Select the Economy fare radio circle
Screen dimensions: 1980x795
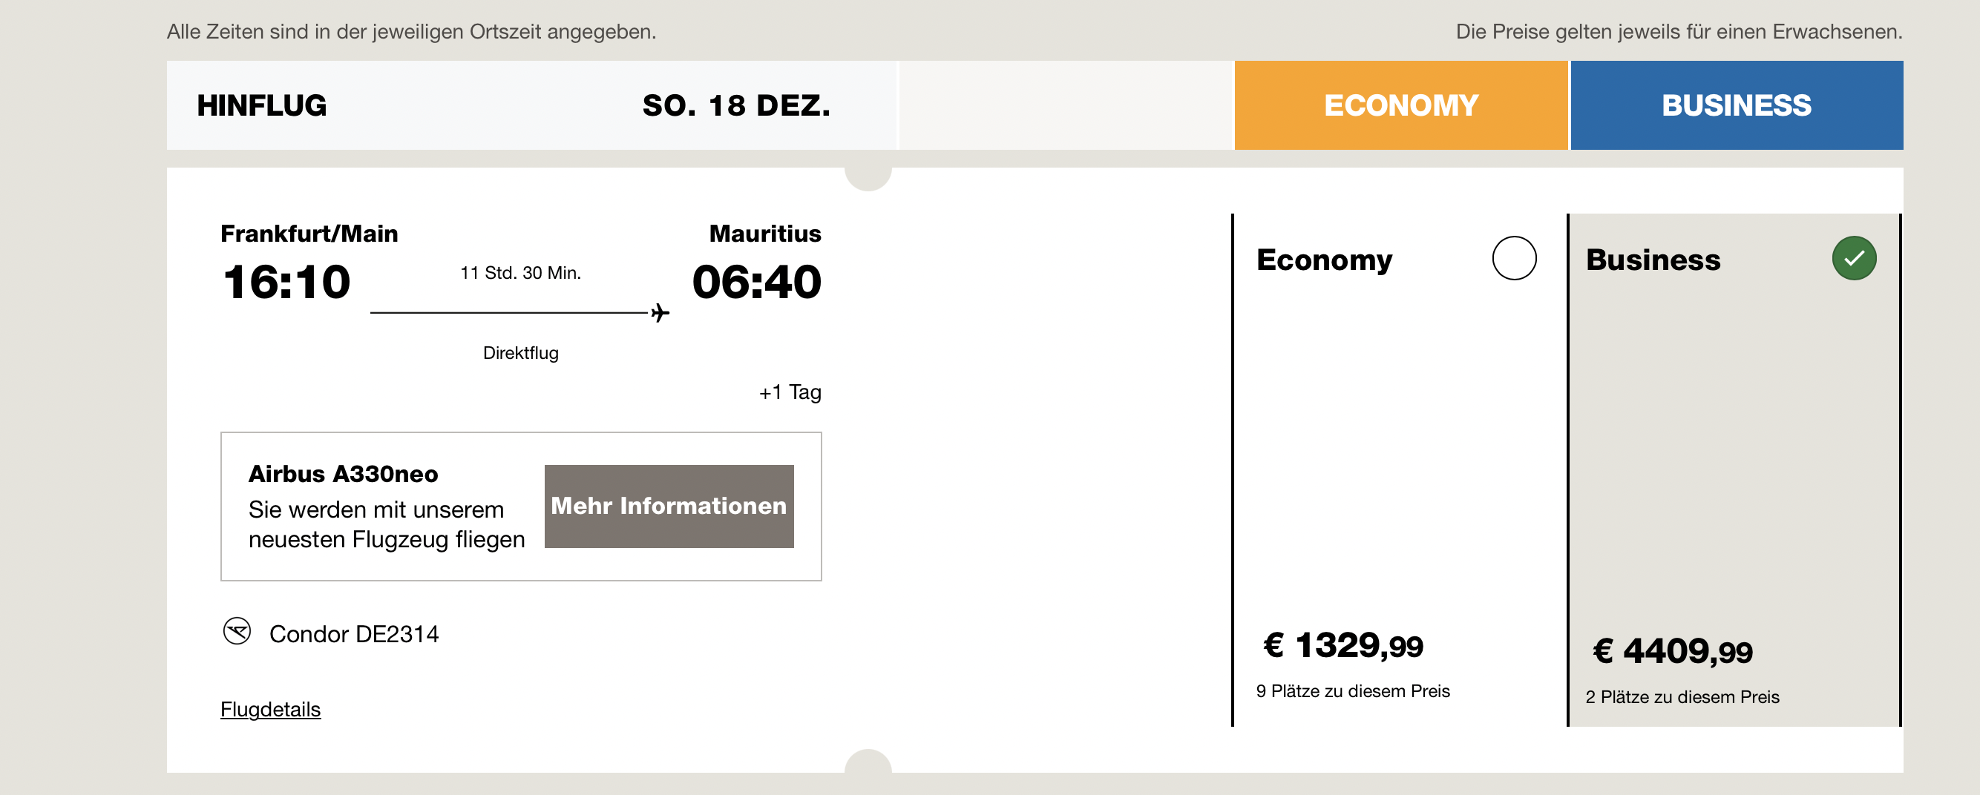(x=1513, y=258)
